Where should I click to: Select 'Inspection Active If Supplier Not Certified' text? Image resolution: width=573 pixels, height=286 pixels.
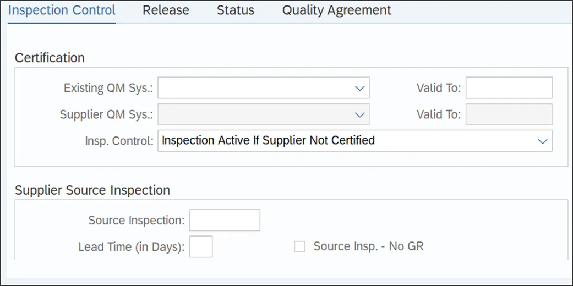pyautogui.click(x=268, y=140)
